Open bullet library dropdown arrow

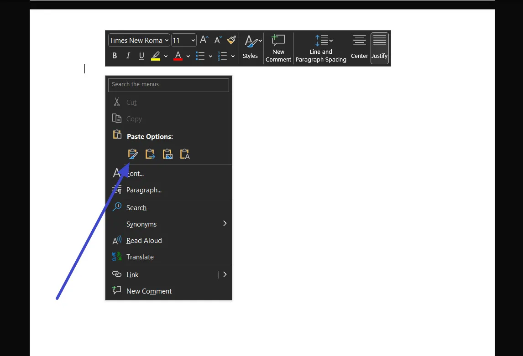(210, 56)
